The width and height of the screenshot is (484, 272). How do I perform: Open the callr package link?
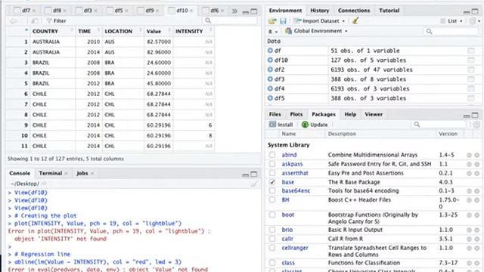(x=287, y=239)
